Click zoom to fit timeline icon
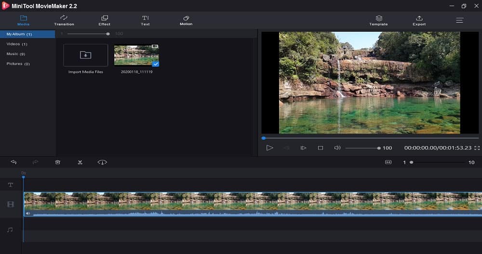This screenshot has height=254, width=482. pyautogui.click(x=388, y=162)
